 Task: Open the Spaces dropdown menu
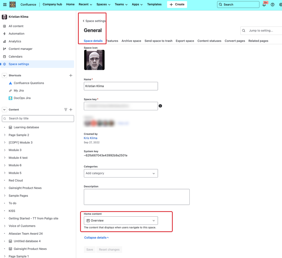coord(103,5)
